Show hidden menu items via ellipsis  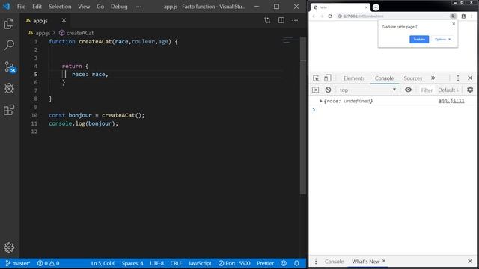(x=138, y=7)
